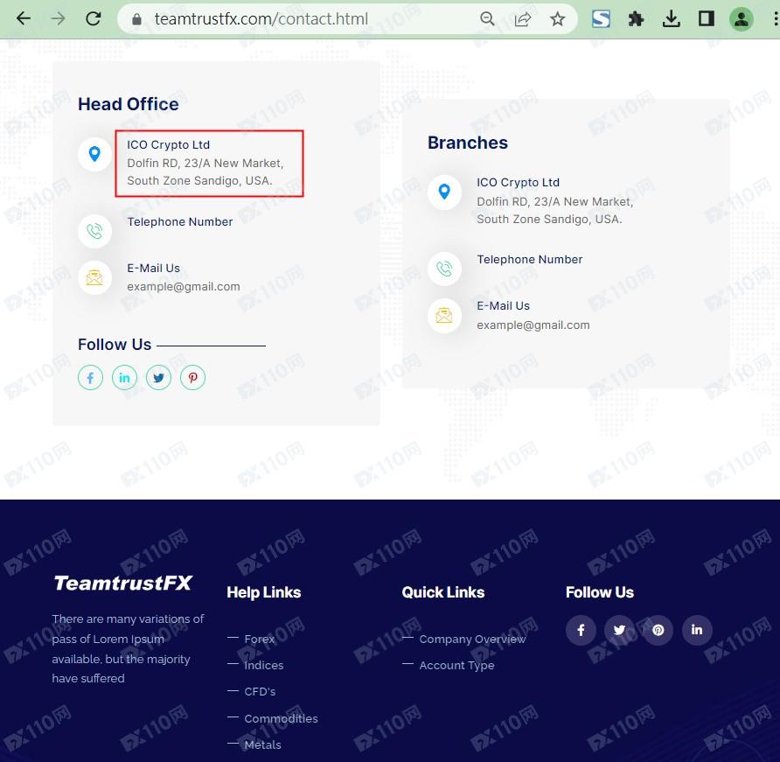Screen dimensions: 780x762
Task: Open the footer Pinterest icon
Action: tap(658, 630)
